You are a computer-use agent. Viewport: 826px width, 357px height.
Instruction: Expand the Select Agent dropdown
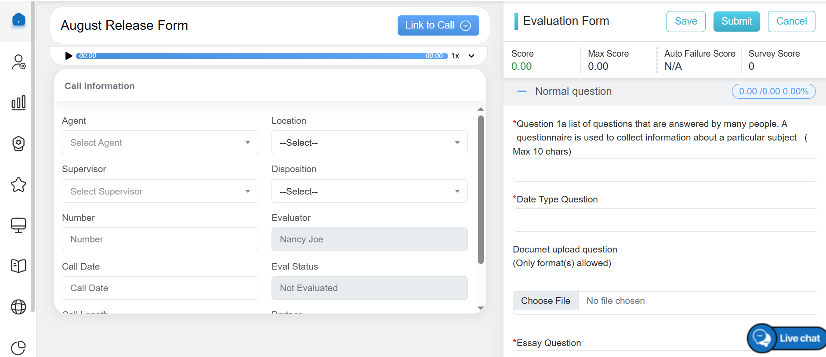[160, 142]
